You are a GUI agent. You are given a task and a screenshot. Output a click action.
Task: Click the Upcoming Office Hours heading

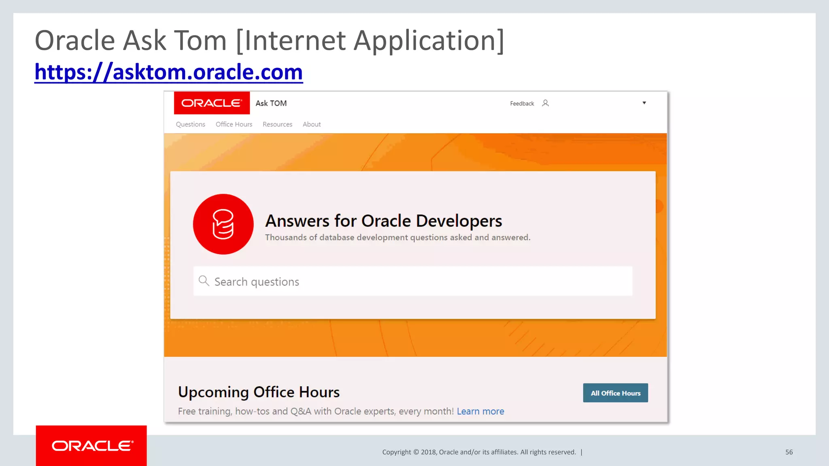coord(259,392)
